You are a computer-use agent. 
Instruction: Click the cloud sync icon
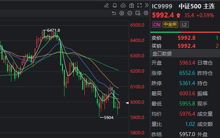[123, 5]
